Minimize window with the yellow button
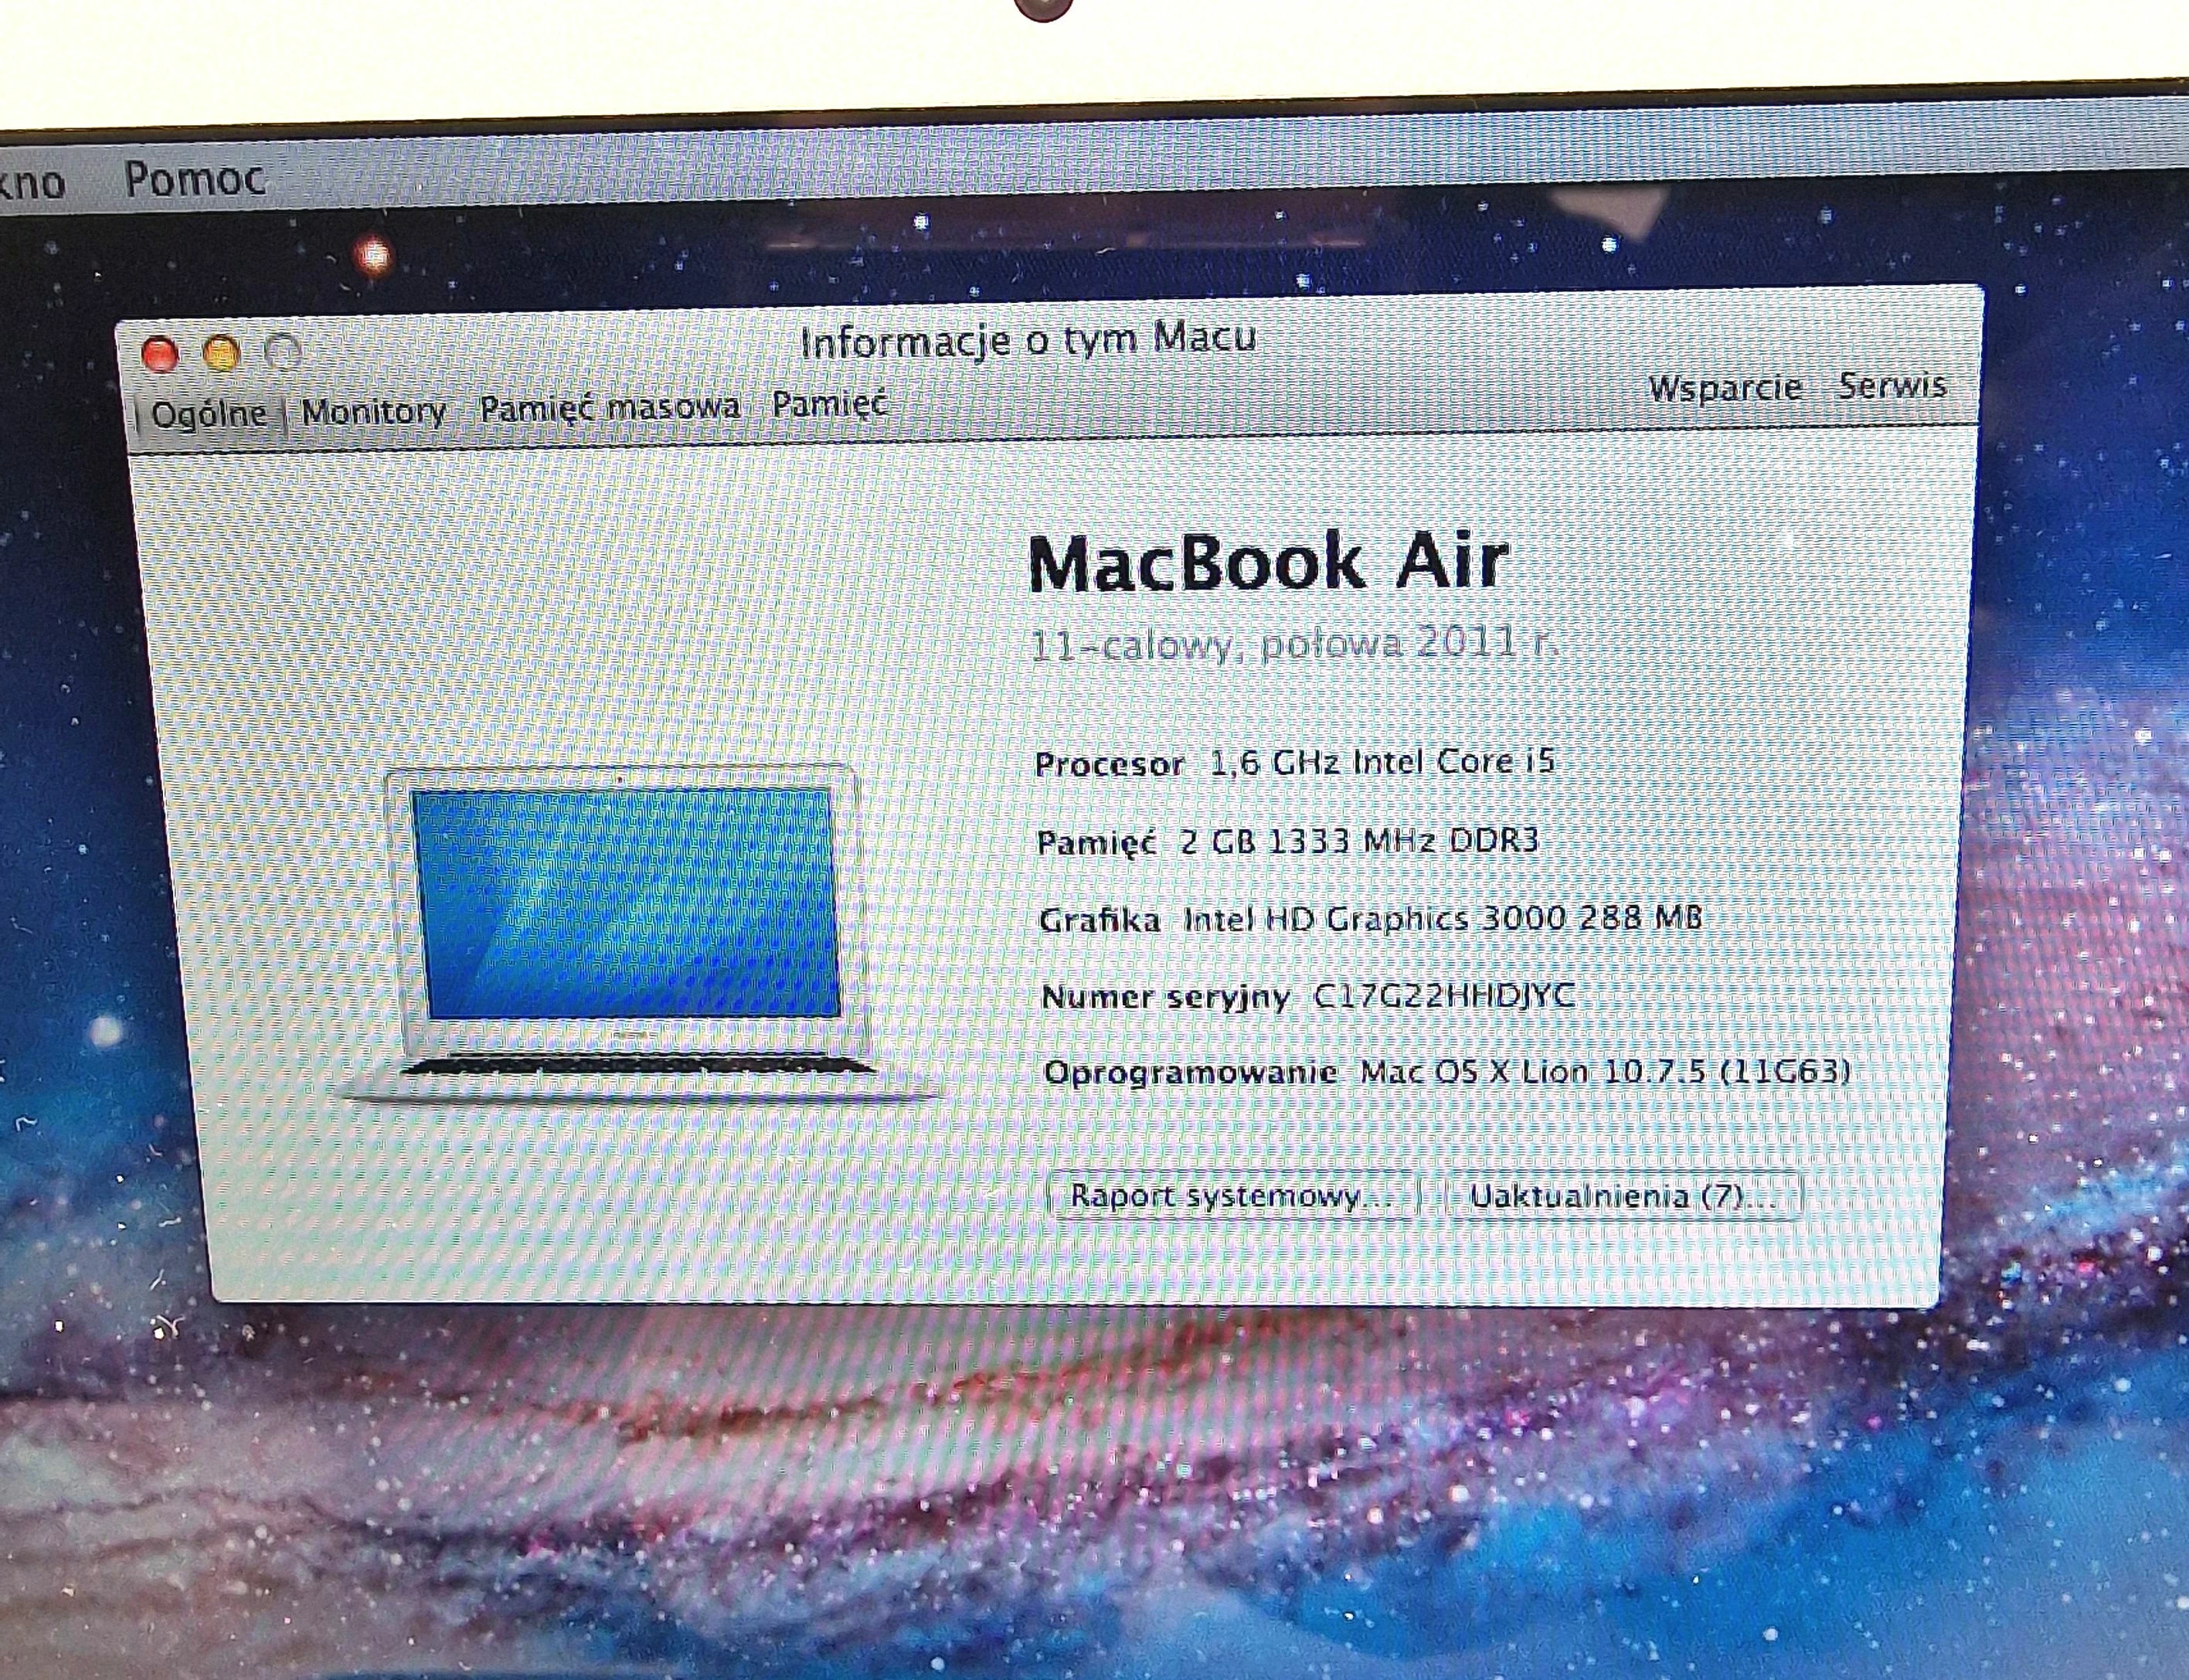The height and width of the screenshot is (1680, 2189). tap(221, 353)
